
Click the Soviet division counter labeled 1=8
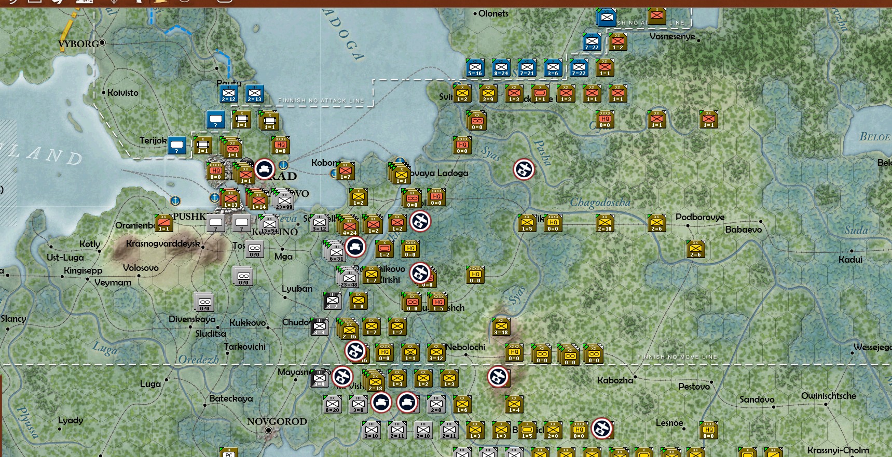[359, 301]
